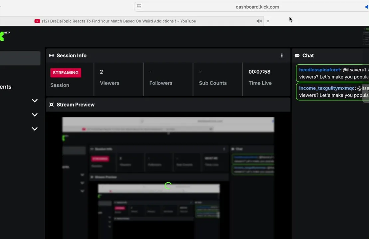The height and width of the screenshot is (239, 369).
Task: Click the Chat panel heading
Action: (308, 56)
